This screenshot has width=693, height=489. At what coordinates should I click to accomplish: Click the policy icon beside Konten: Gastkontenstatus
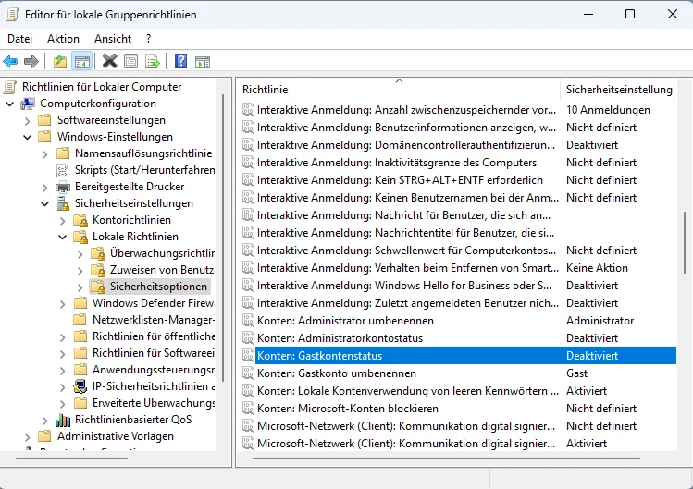(x=248, y=356)
